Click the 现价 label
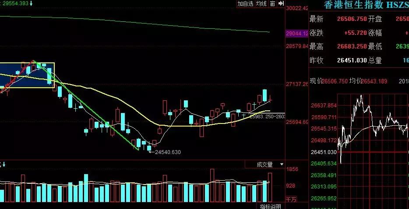Screen dimensions: 409x209 pyautogui.click(x=317, y=81)
